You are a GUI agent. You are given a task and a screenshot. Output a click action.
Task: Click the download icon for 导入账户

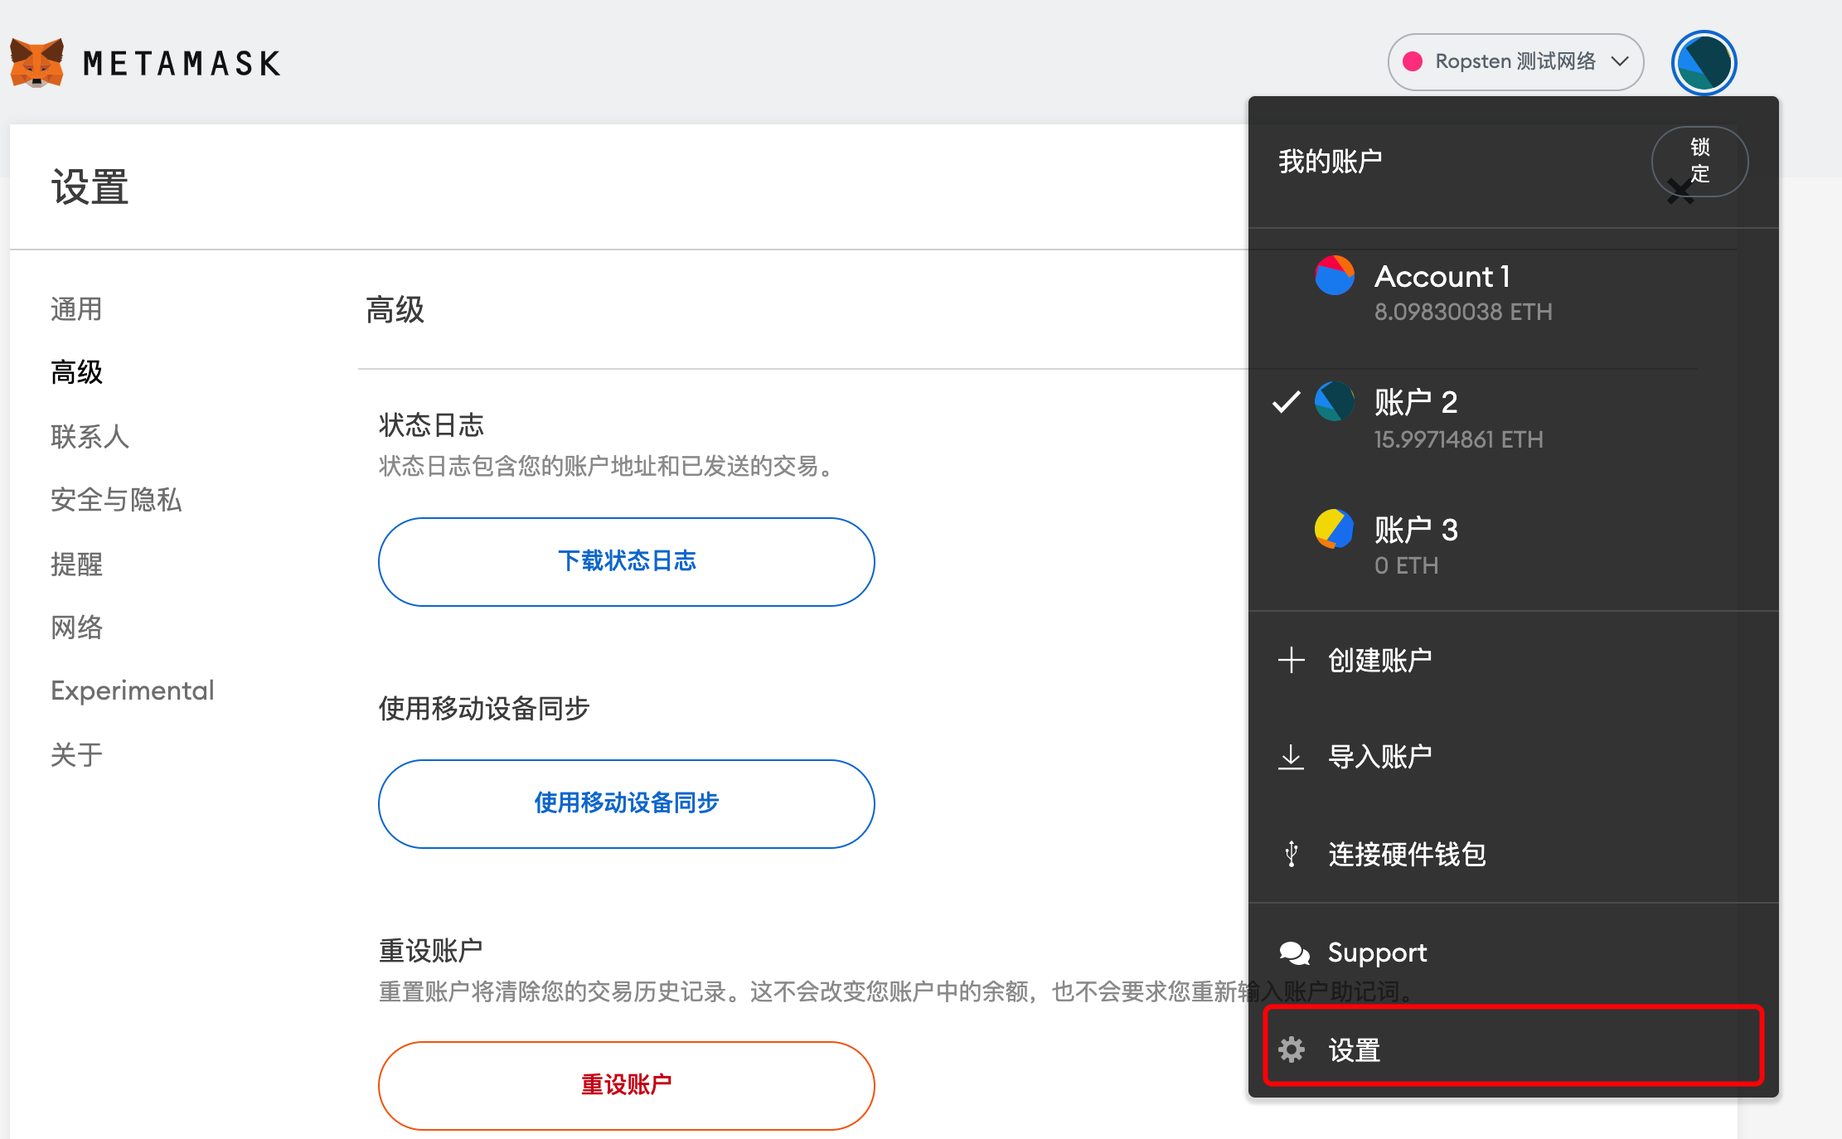pyautogui.click(x=1291, y=757)
